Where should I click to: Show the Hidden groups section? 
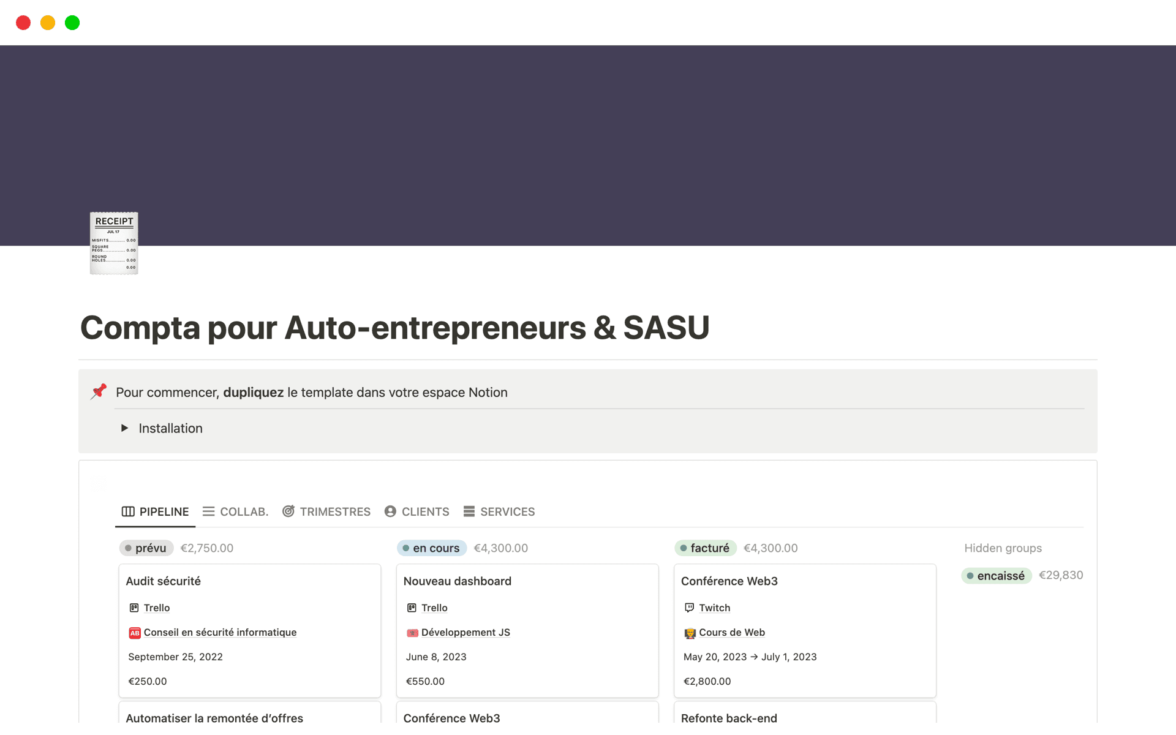coord(1003,548)
